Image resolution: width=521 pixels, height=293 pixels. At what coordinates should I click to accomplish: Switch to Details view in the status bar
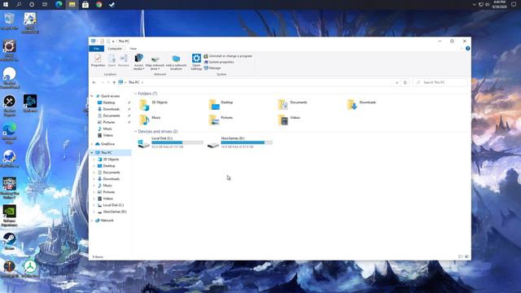tap(461, 257)
